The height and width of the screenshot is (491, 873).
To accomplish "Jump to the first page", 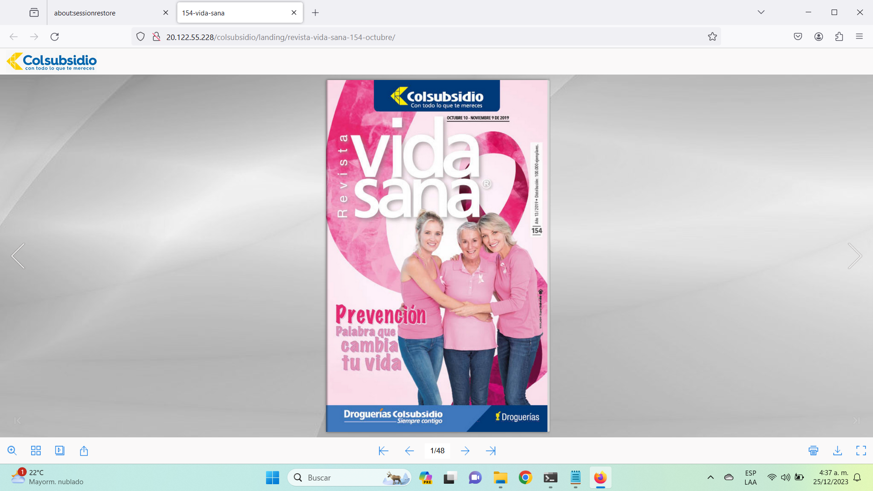I will (x=383, y=451).
